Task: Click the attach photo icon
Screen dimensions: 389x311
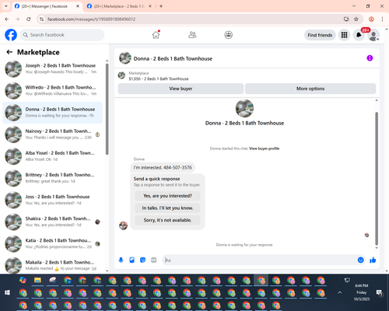Action: 131,260
